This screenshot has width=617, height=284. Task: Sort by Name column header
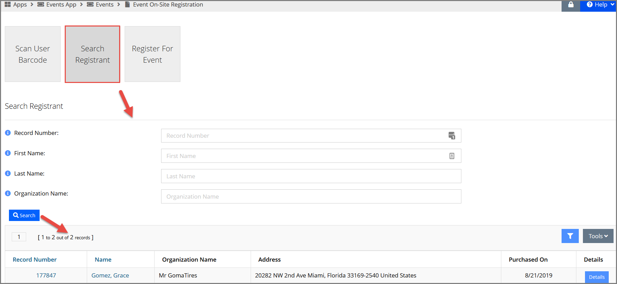click(x=103, y=260)
